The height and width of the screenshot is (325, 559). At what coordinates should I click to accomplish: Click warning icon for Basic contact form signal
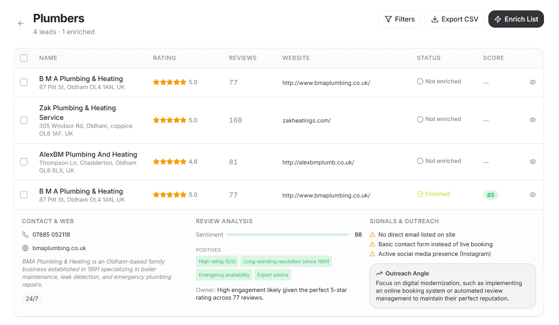click(x=372, y=244)
